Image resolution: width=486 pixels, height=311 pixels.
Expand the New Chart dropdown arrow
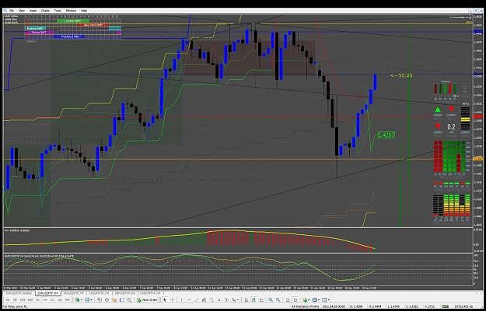[x=82, y=300]
